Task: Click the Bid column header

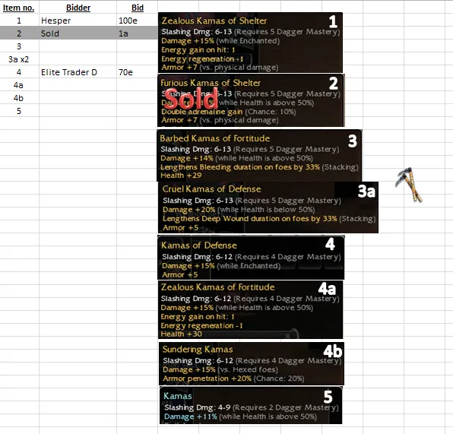Action: coord(138,8)
